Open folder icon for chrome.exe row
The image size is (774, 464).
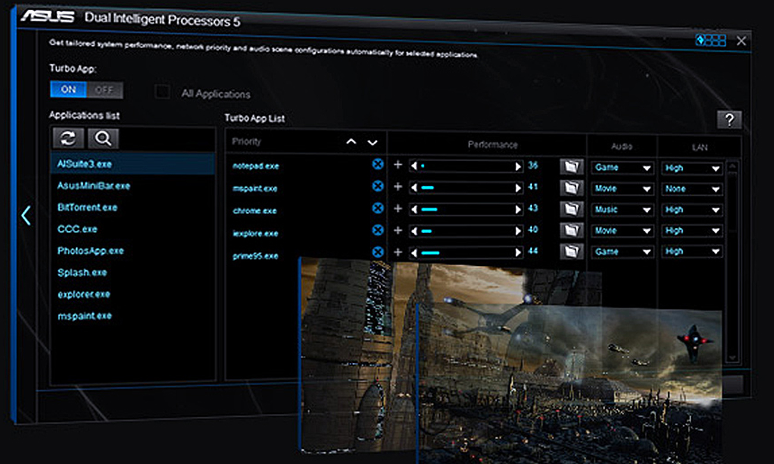pyautogui.click(x=571, y=209)
